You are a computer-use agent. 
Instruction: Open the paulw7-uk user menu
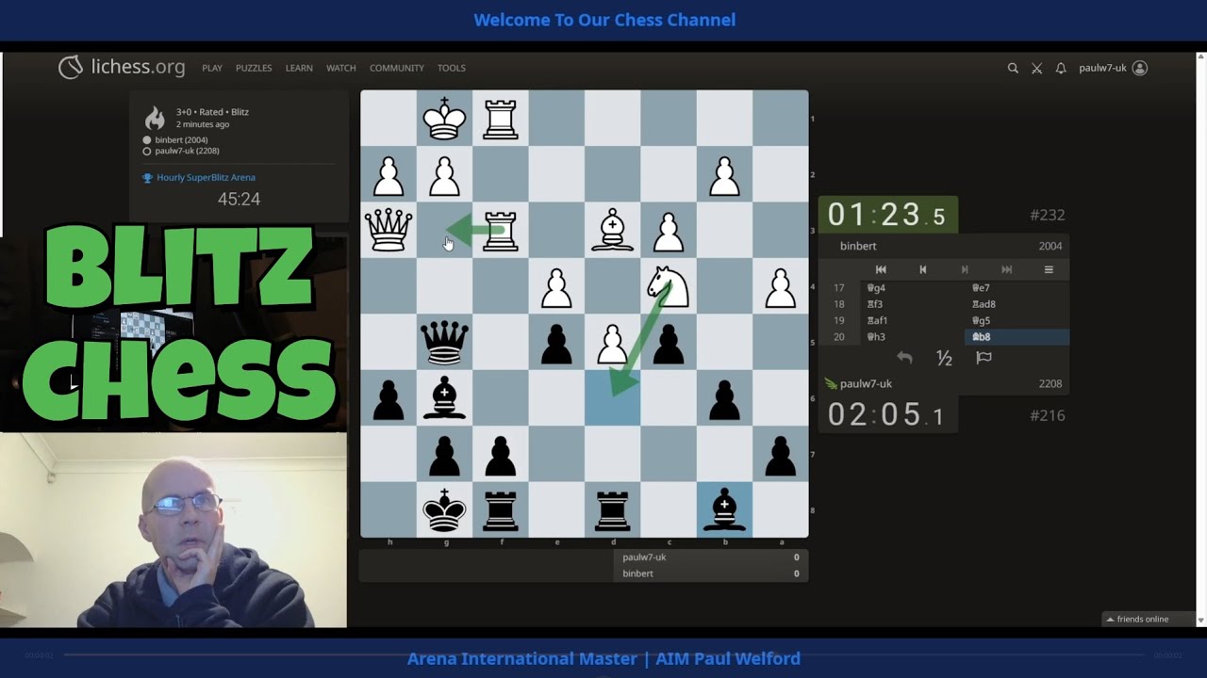click(x=1113, y=68)
